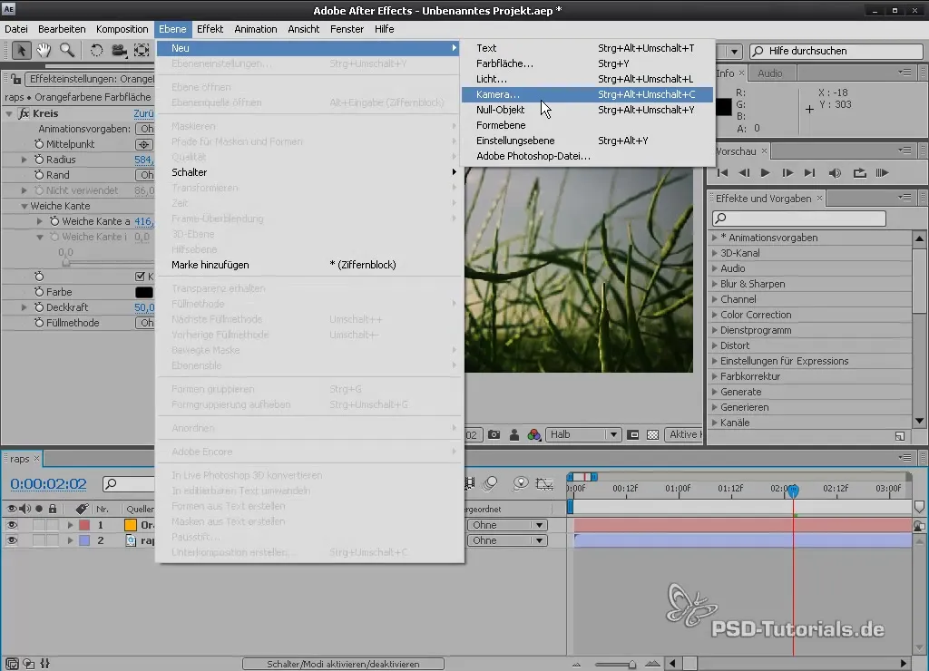This screenshot has width=929, height=671.
Task: Click the blue current time indicator
Action: click(793, 490)
